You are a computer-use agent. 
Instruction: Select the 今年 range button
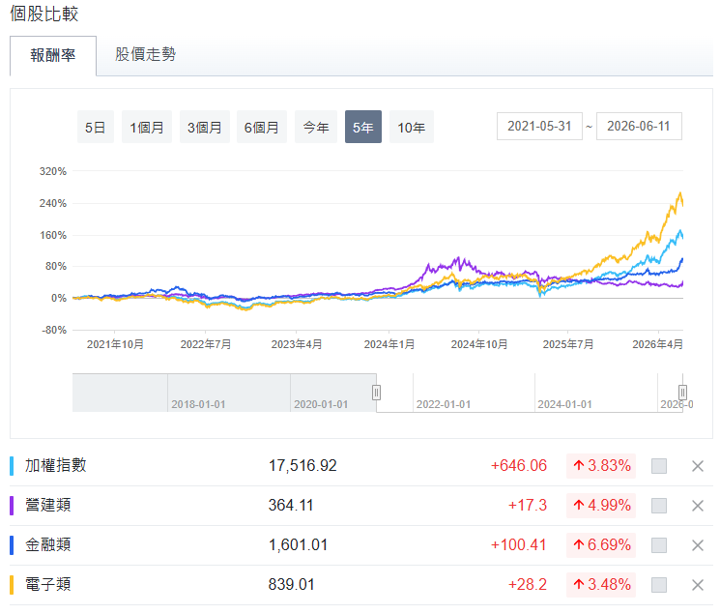316,127
